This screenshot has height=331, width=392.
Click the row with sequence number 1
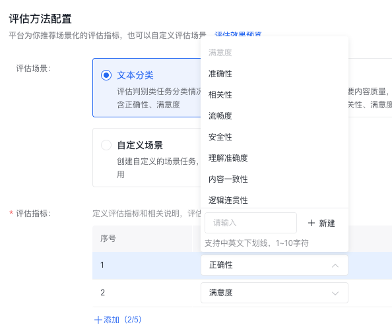[x=242, y=265]
